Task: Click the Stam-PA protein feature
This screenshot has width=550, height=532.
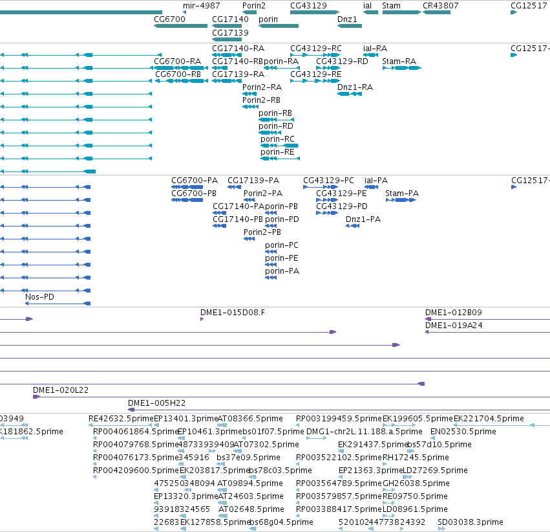Action: tap(401, 200)
